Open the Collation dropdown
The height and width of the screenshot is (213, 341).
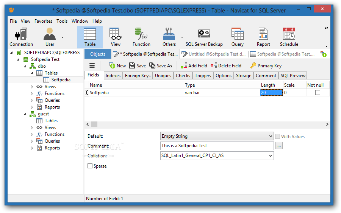[x=271, y=155]
